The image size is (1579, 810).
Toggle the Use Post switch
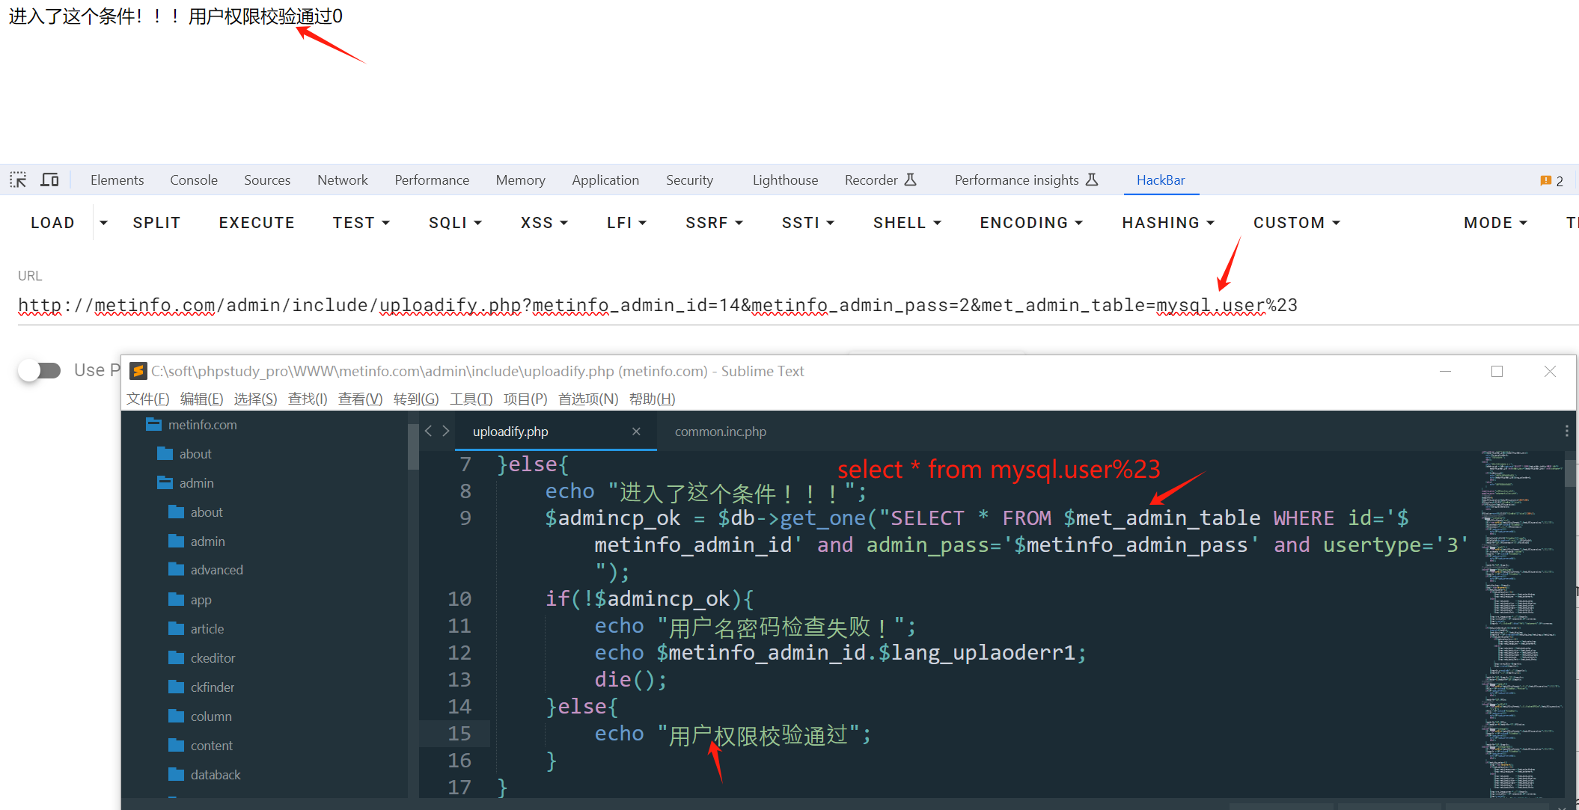(40, 370)
